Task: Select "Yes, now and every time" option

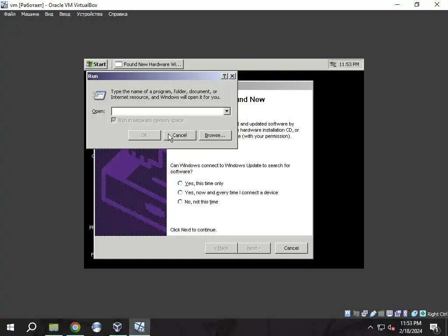Action: tap(180, 192)
